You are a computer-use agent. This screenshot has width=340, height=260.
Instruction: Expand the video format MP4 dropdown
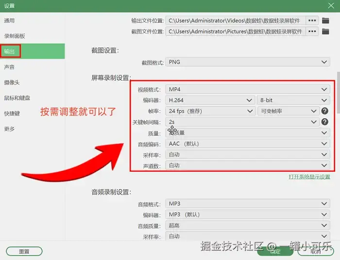coord(248,89)
